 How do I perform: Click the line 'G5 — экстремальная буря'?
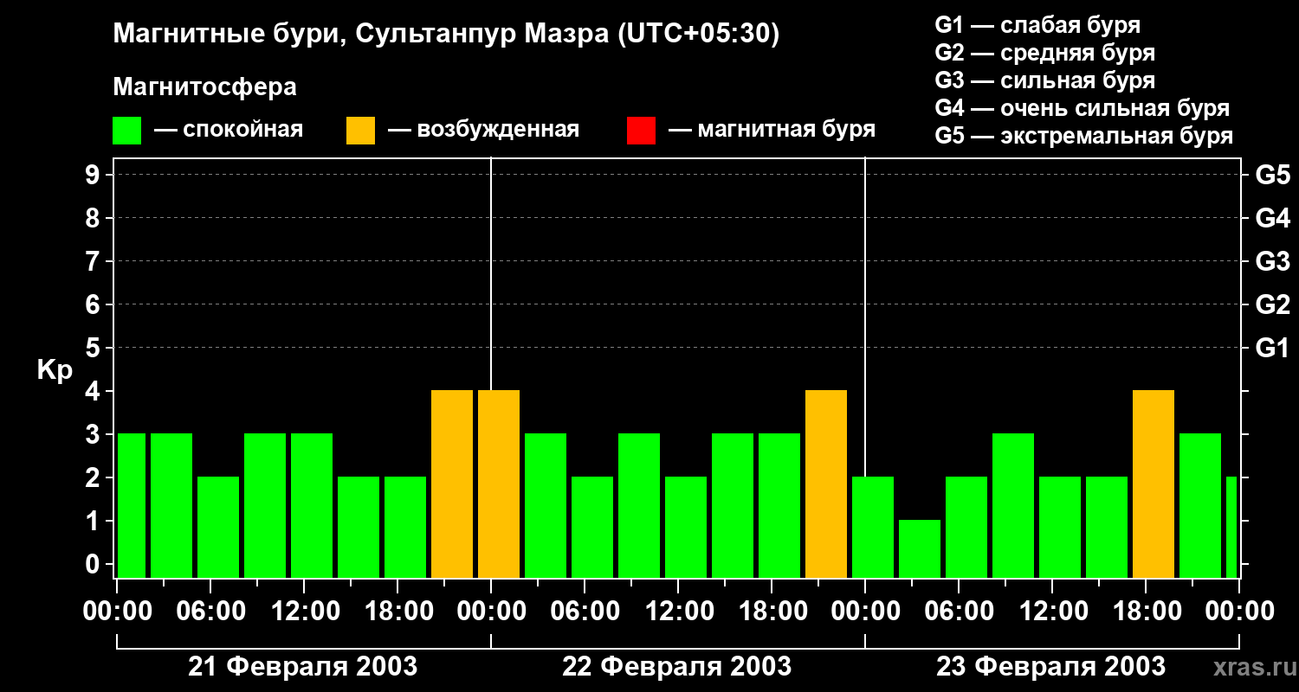pos(1084,136)
